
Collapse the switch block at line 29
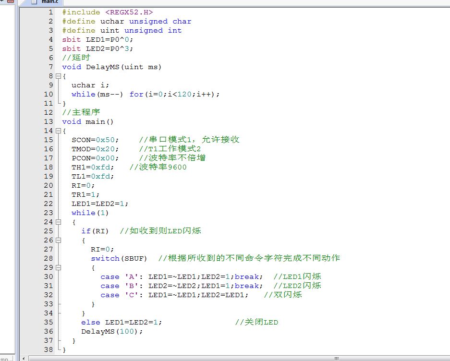[x=58, y=267]
